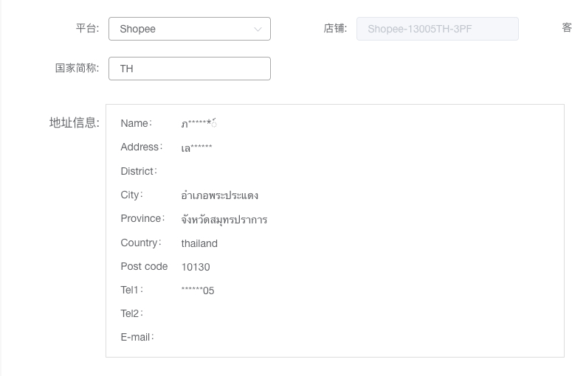The width and height of the screenshot is (572, 376).
Task: Click the 店铺 field showing Shopee-13005TH-3PF
Action: tap(437, 29)
